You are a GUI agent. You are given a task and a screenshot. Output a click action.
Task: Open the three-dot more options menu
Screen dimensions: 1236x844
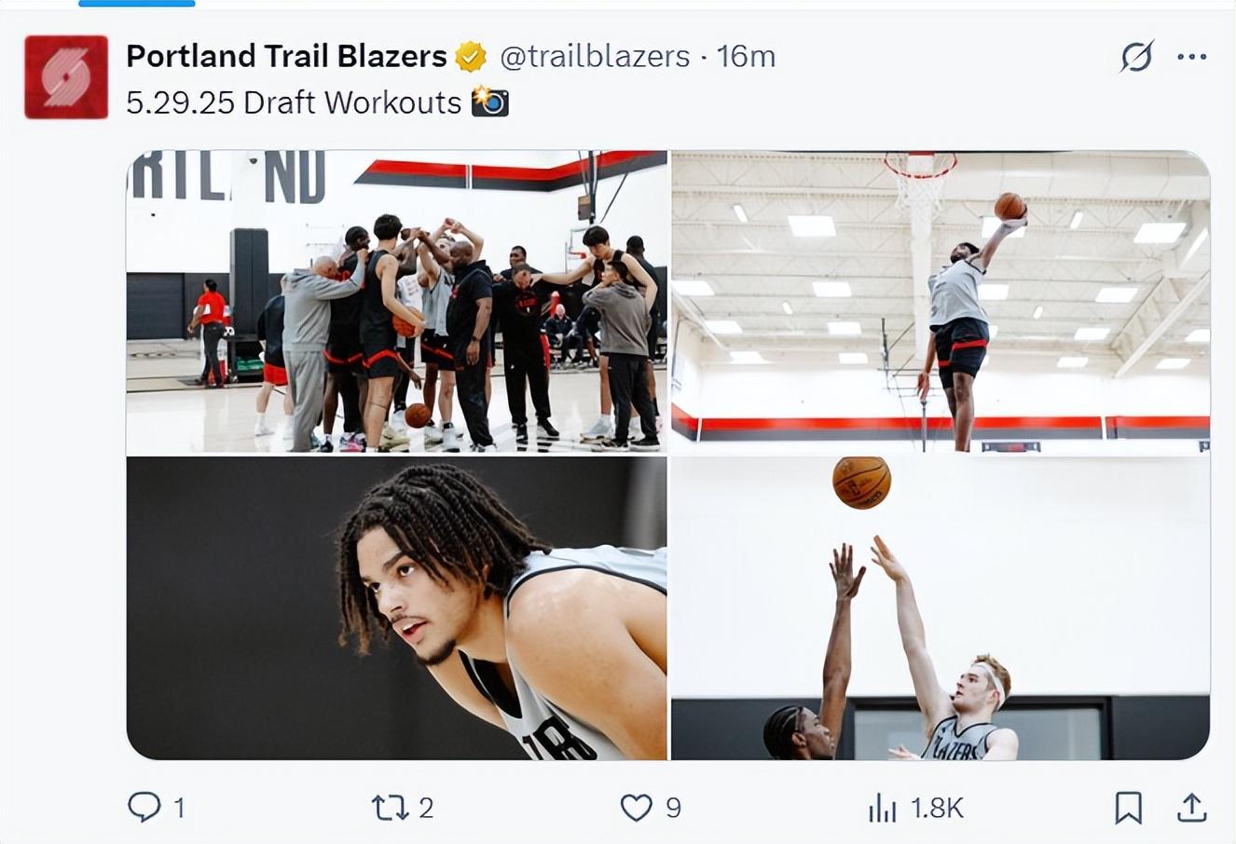pyautogui.click(x=1191, y=57)
